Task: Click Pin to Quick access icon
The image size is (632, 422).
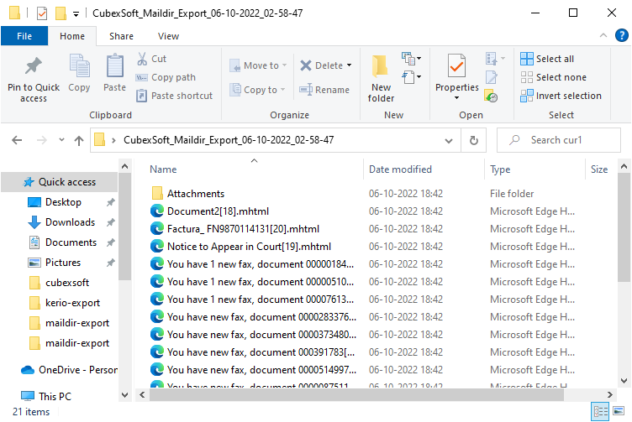Action: point(34,67)
